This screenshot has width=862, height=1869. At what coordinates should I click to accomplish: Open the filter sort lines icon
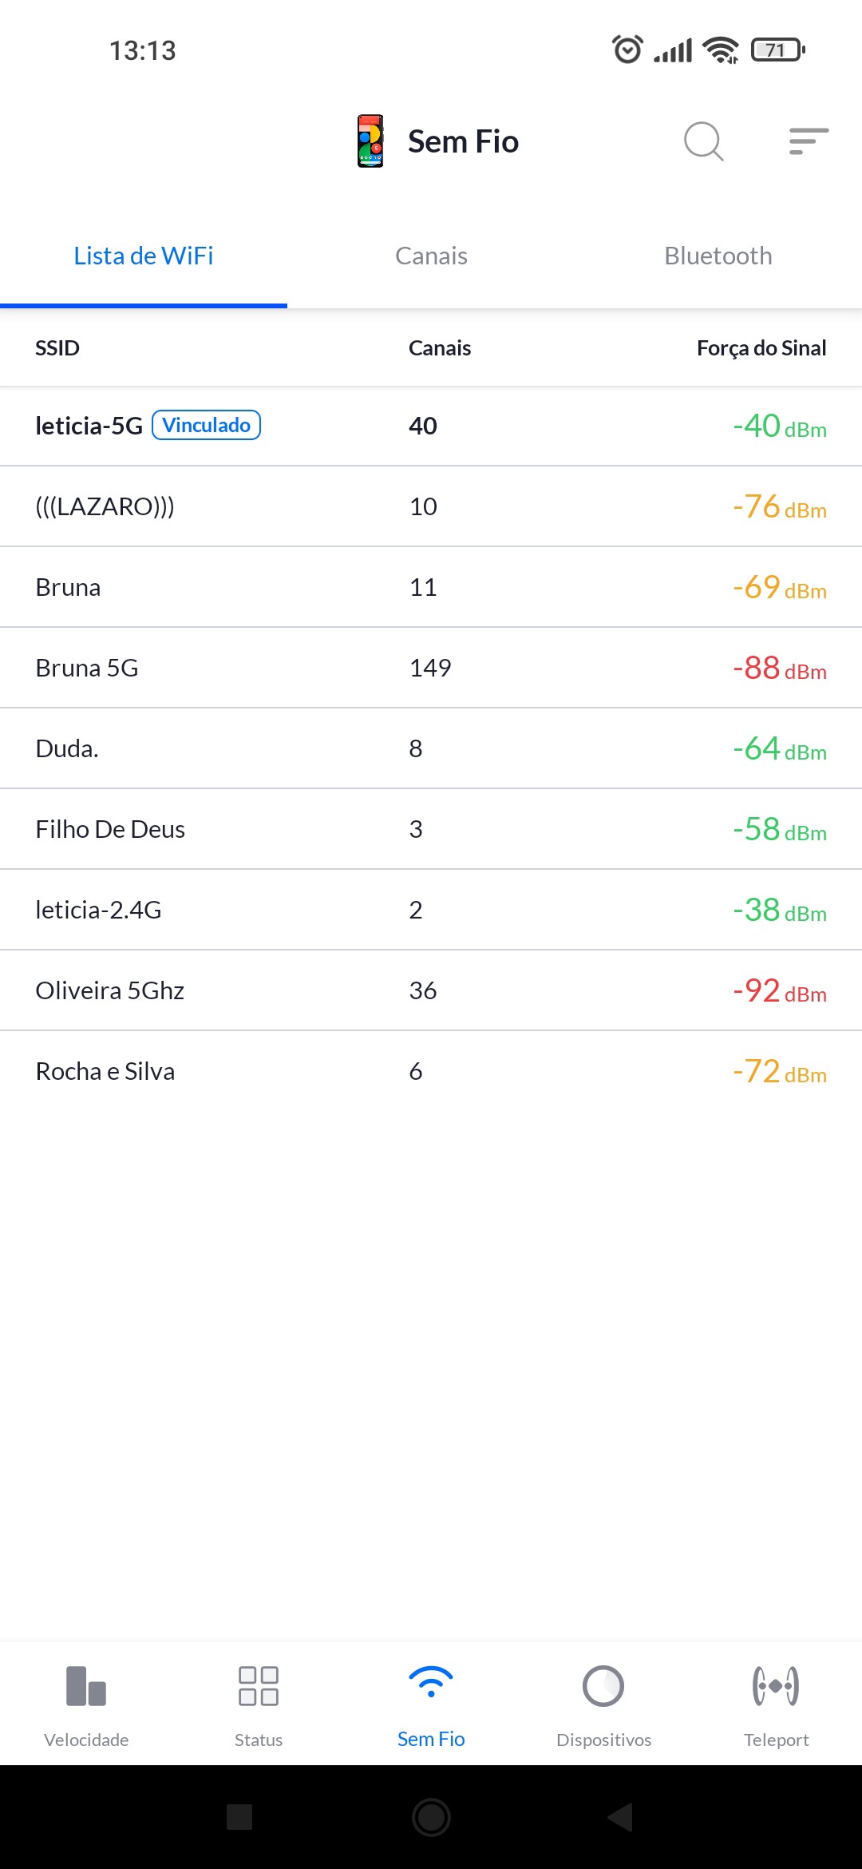click(808, 141)
